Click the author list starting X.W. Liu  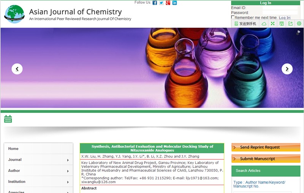point(140,156)
